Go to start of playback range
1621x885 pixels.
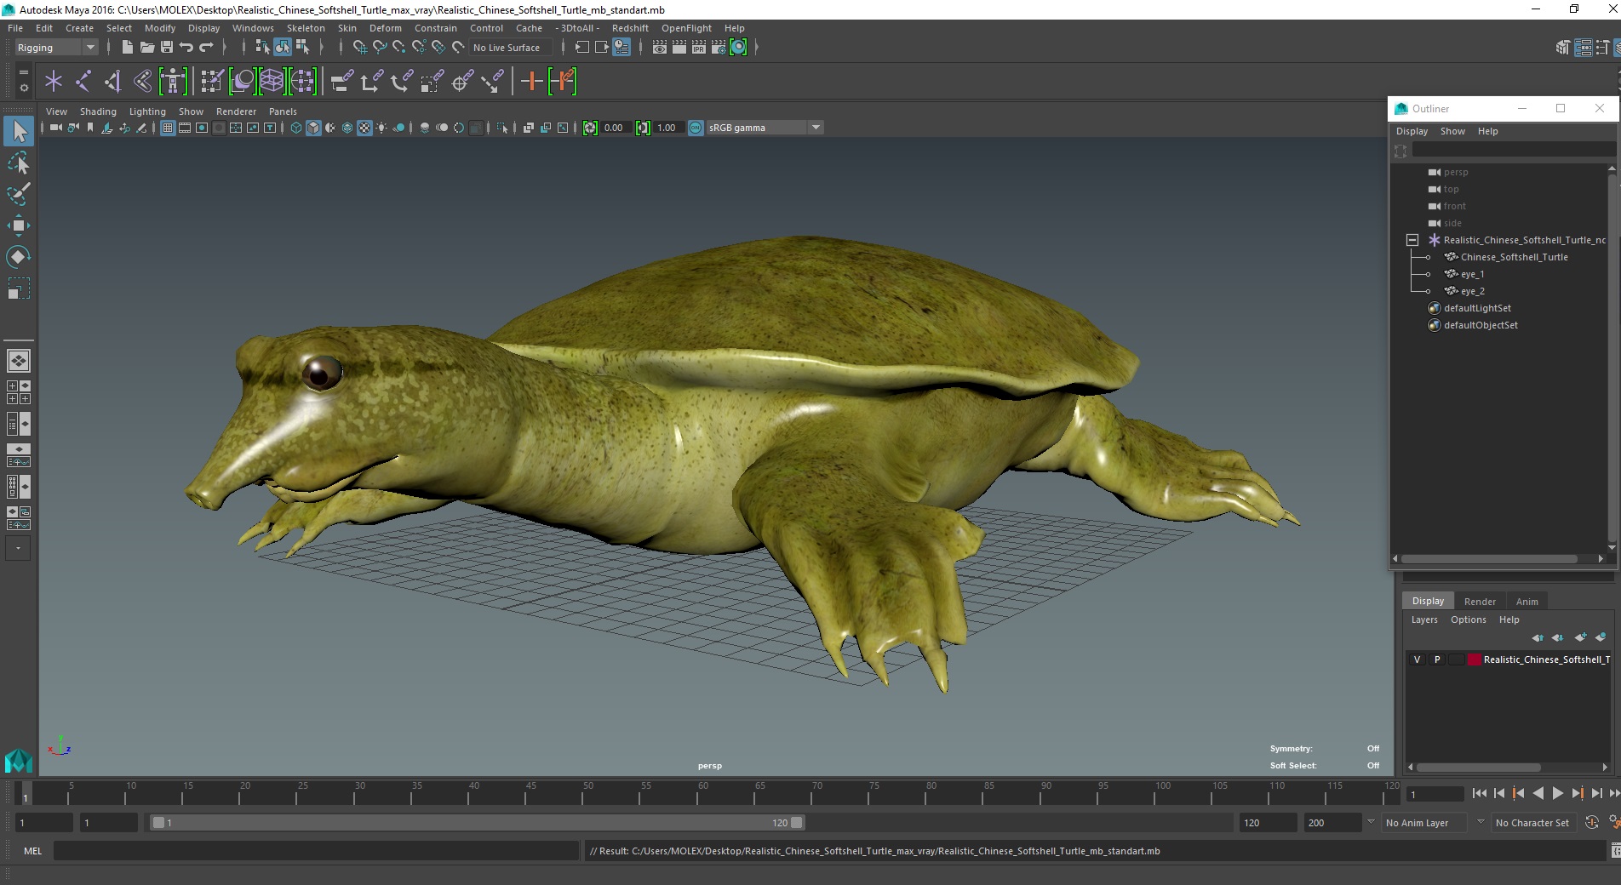pyautogui.click(x=1480, y=793)
